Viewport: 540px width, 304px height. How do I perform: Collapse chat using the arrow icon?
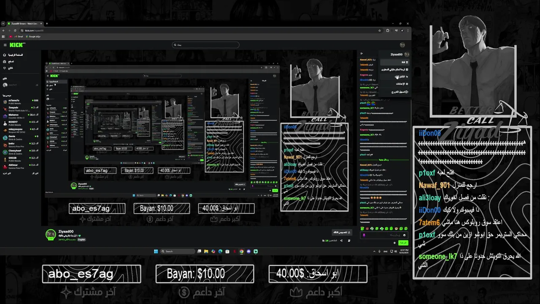coord(362,54)
